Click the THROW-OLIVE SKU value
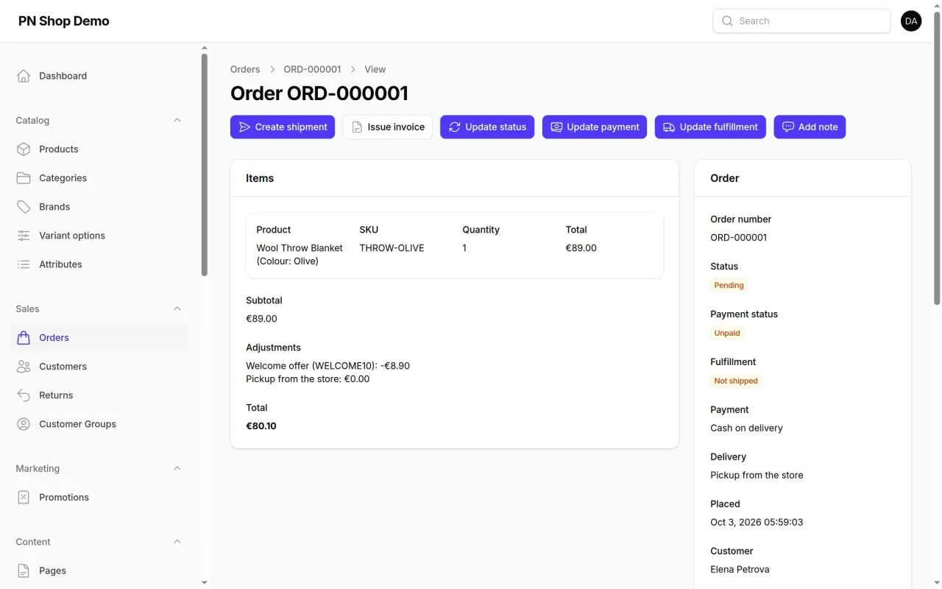Screen dimensions: 942x589 392,248
